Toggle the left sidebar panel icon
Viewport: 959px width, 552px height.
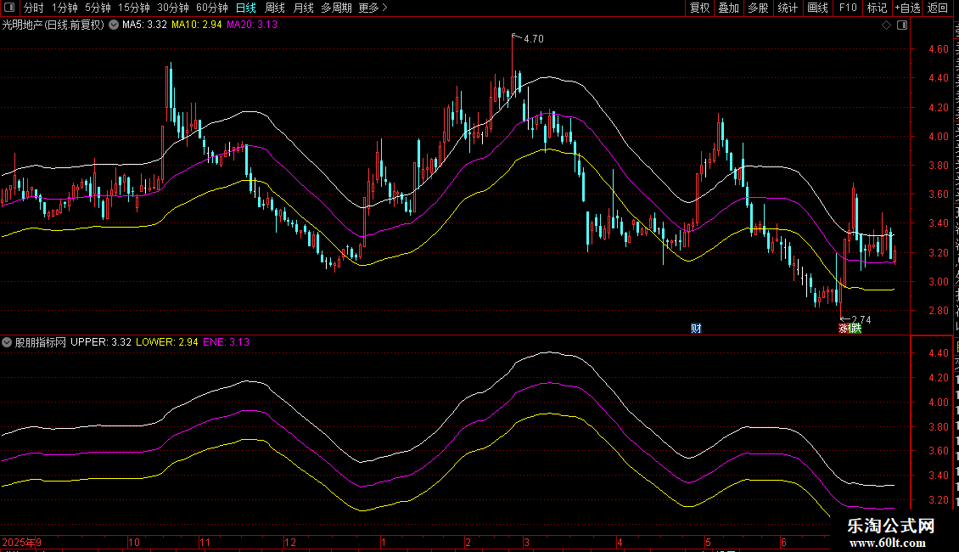(9, 8)
